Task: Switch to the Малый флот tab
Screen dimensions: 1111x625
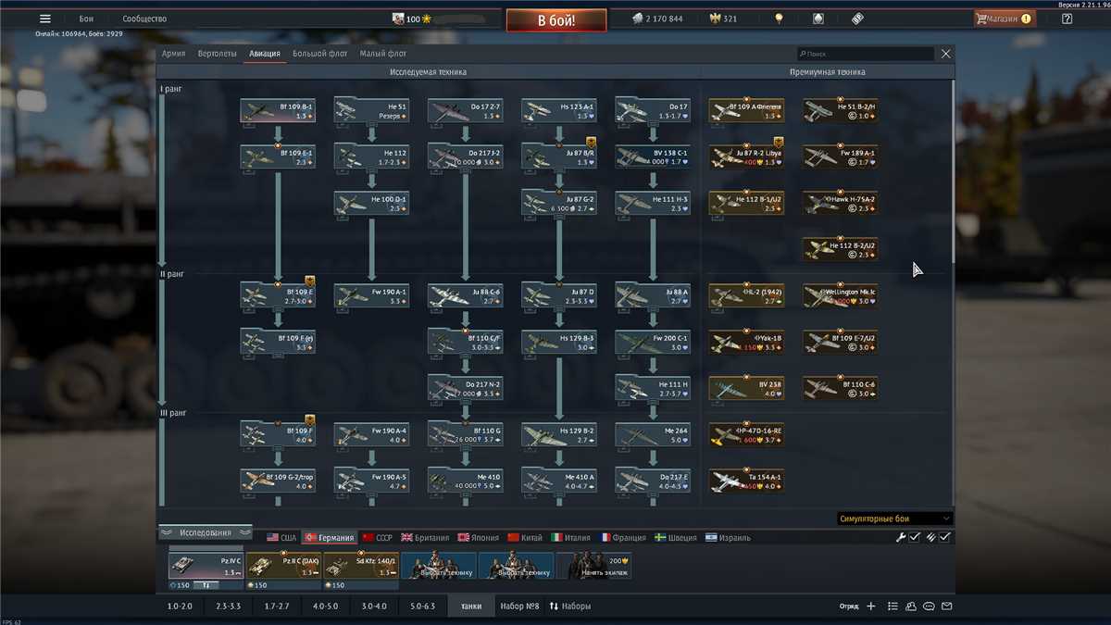Action: click(383, 54)
